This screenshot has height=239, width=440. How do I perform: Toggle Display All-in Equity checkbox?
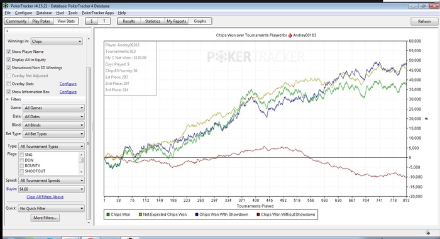(9, 60)
